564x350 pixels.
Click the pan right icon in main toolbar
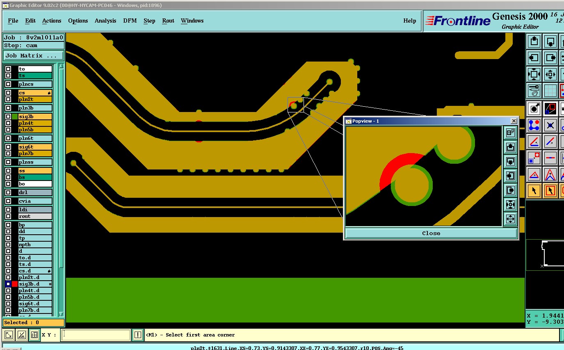[550, 58]
